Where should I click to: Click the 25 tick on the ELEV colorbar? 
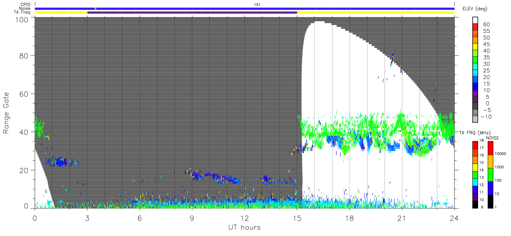(486, 70)
